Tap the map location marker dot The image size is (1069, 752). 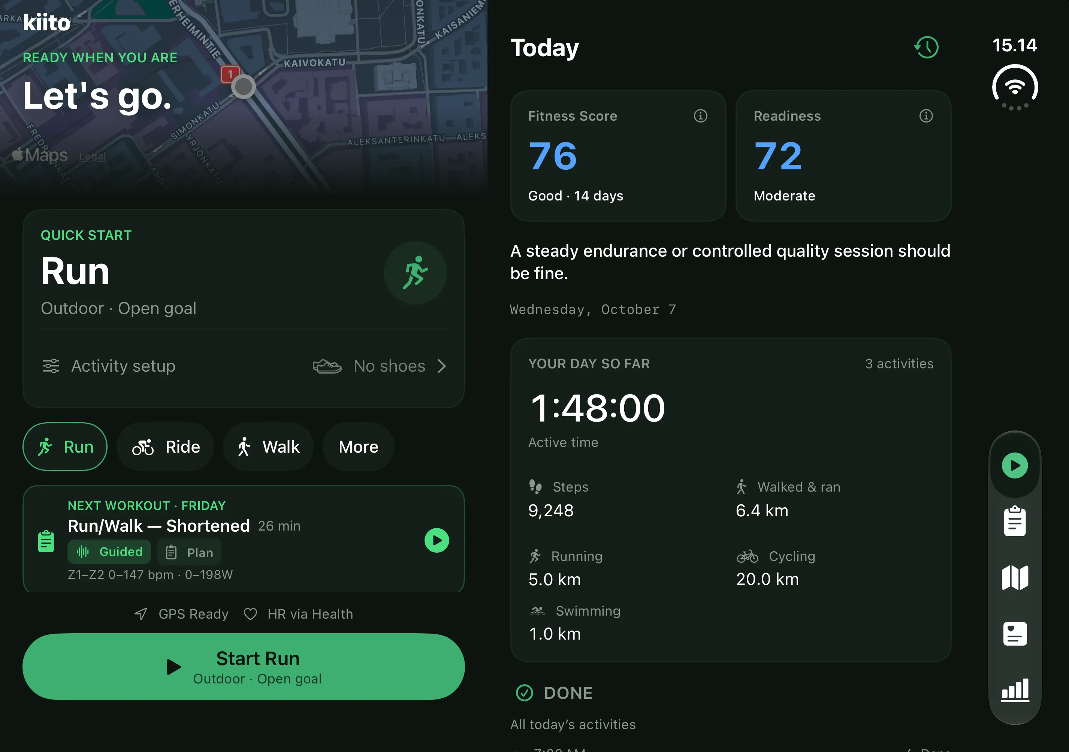244,87
